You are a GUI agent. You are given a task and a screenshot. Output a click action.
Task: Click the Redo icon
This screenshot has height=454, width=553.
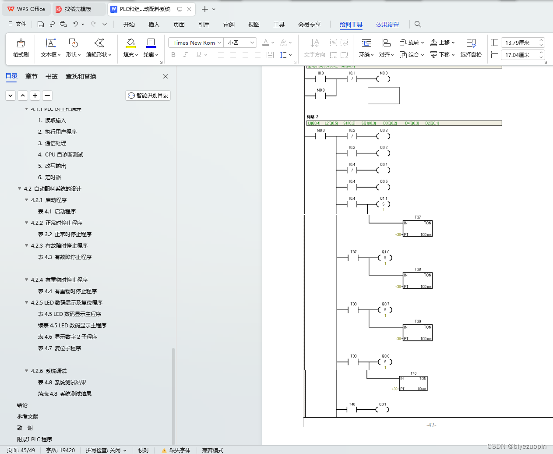93,24
